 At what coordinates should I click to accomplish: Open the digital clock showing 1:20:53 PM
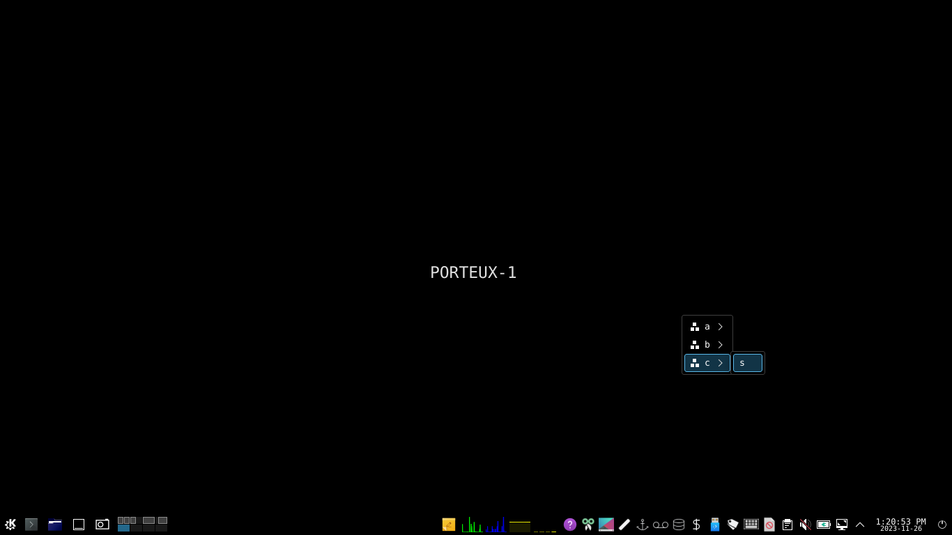point(901,525)
